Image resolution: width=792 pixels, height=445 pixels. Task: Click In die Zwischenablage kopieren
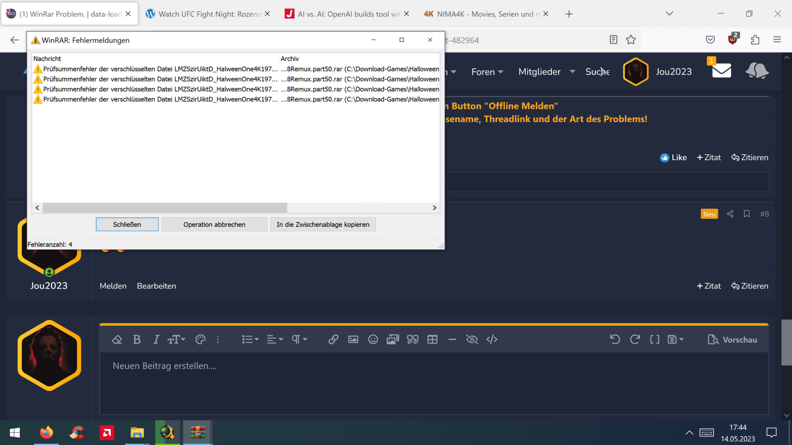tap(323, 224)
